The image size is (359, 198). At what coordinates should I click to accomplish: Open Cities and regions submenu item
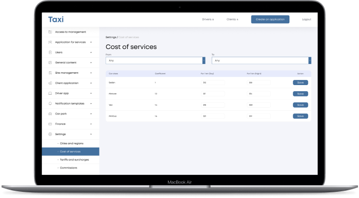pyautogui.click(x=71, y=143)
